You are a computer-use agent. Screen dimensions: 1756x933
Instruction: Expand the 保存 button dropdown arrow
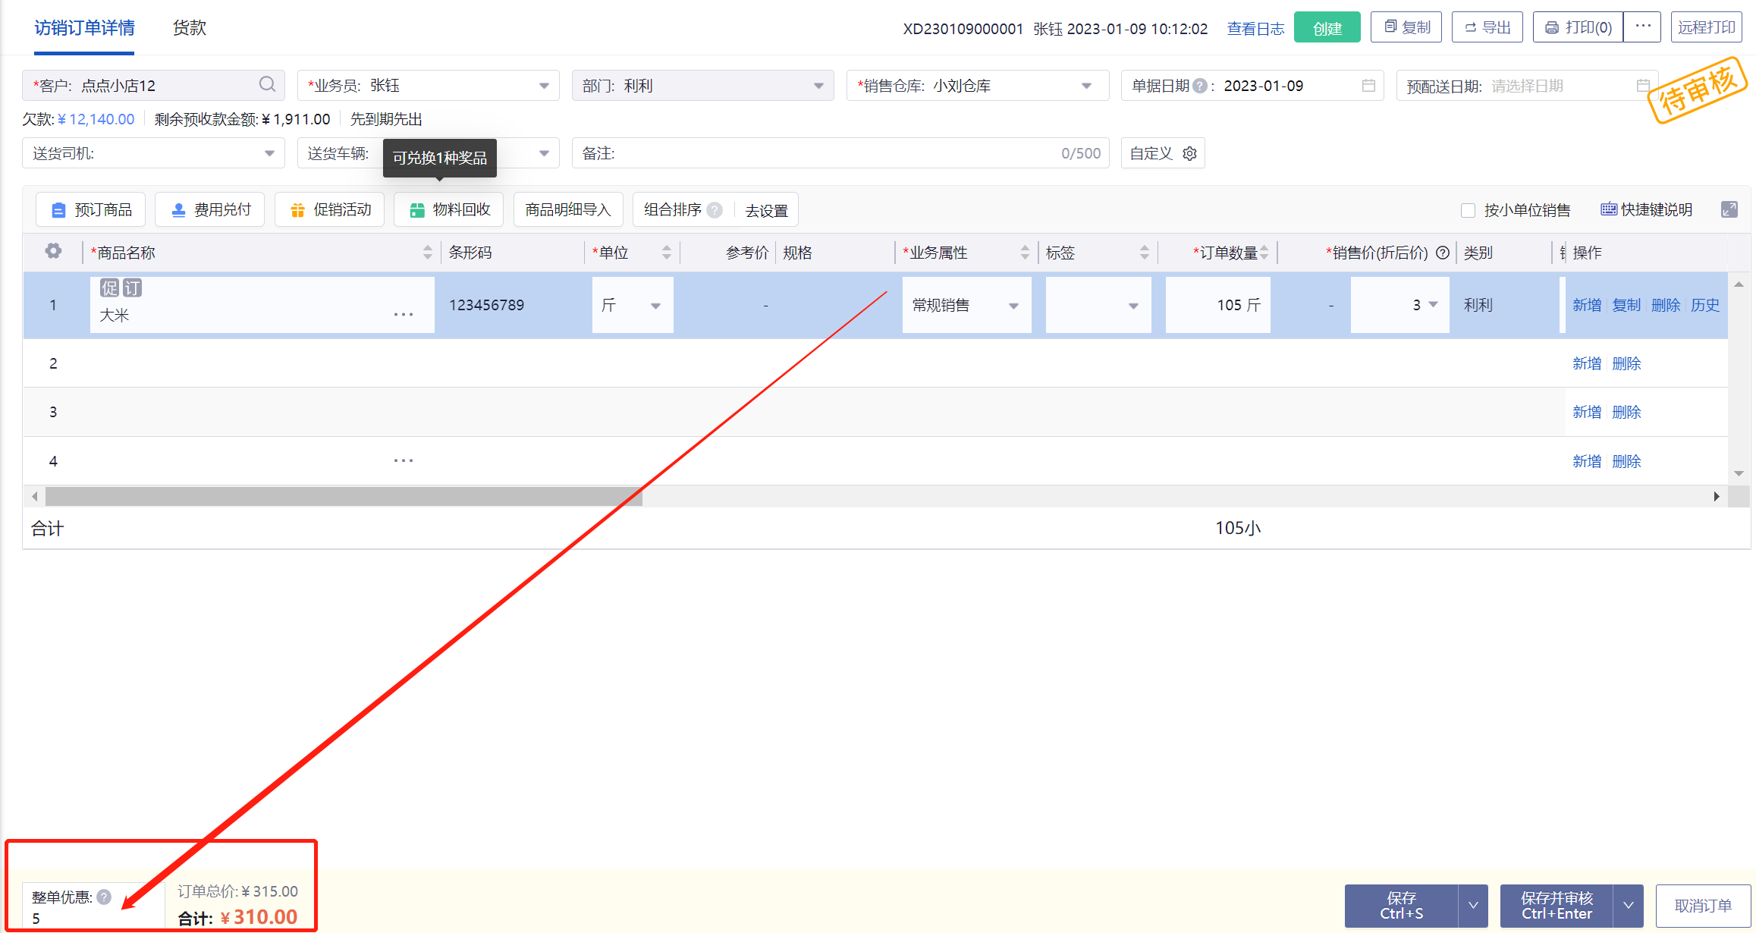[1473, 905]
